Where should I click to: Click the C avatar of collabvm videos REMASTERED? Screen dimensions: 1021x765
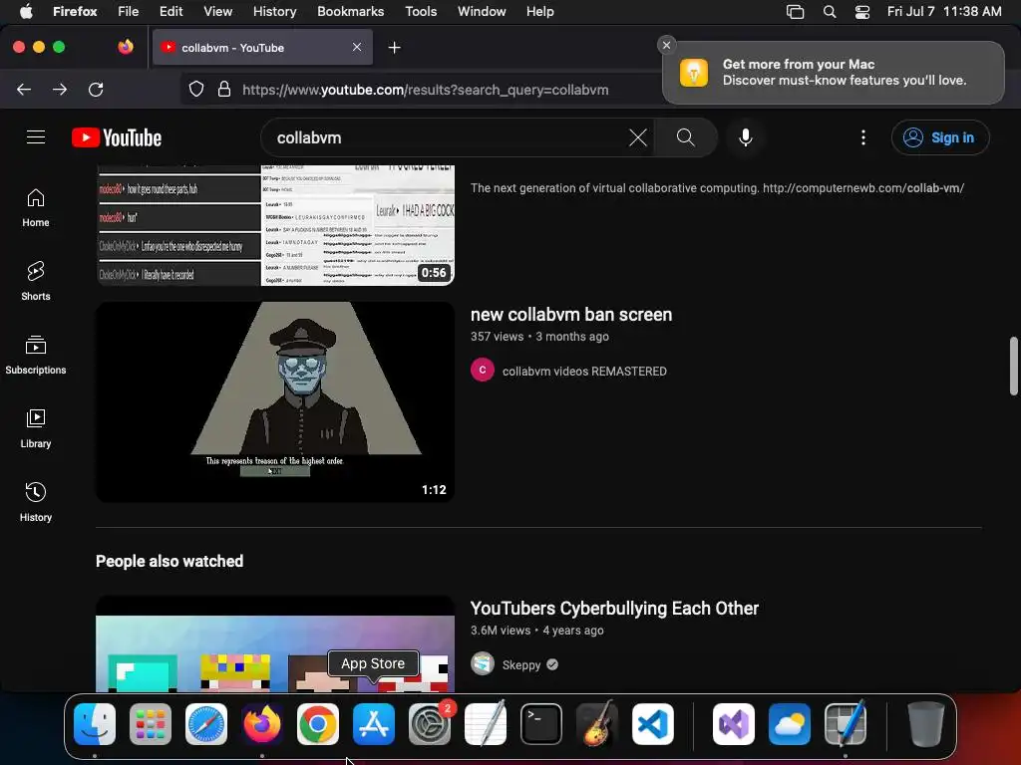point(483,370)
